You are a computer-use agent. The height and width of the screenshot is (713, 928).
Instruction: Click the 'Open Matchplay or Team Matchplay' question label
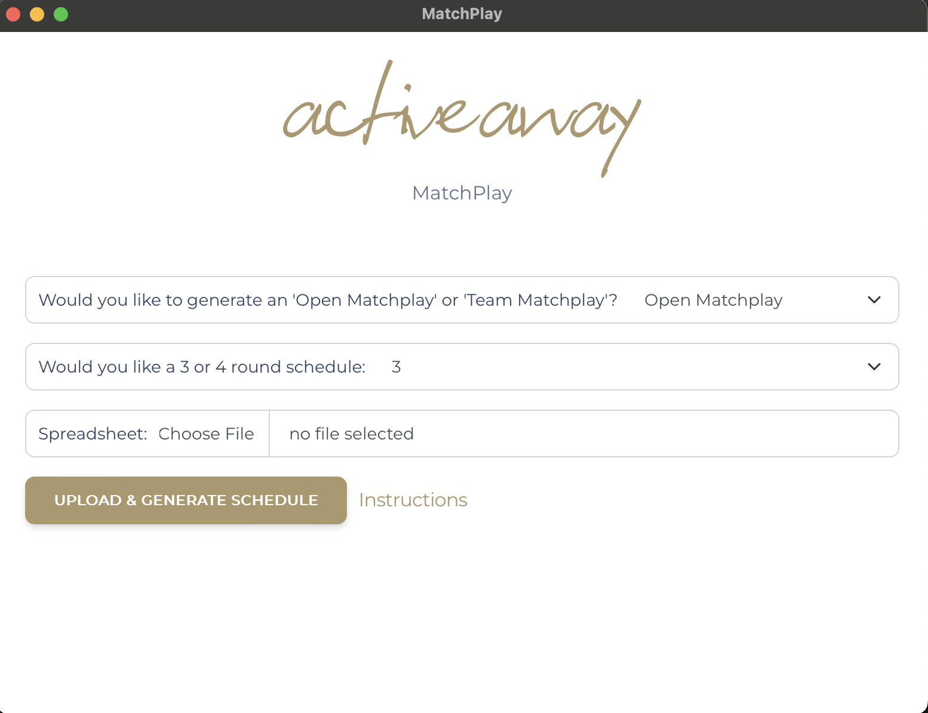tap(328, 300)
